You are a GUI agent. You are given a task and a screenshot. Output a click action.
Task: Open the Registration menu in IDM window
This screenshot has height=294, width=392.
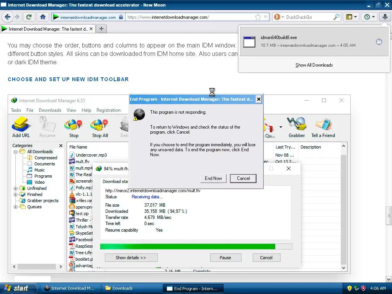(x=108, y=110)
